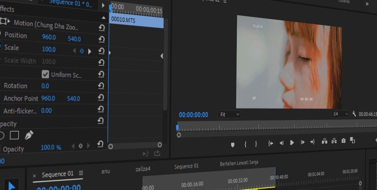Create a 4-point rectangle mask
The width and height of the screenshot is (377, 190).
15,135
